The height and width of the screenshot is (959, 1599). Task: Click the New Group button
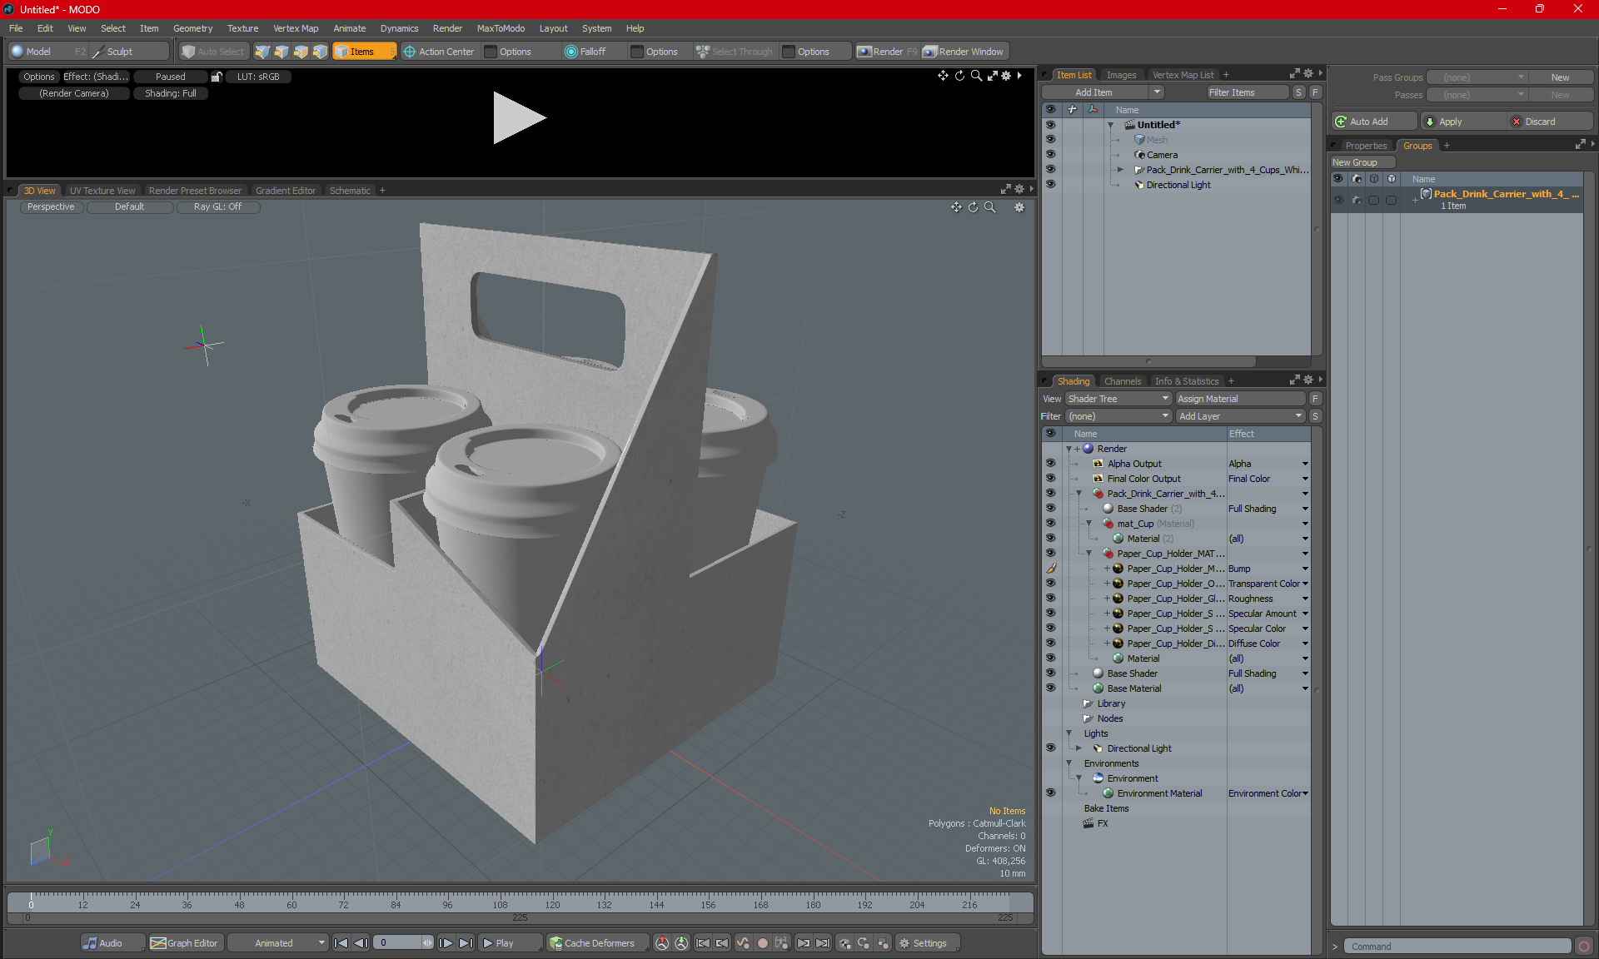1362,162
